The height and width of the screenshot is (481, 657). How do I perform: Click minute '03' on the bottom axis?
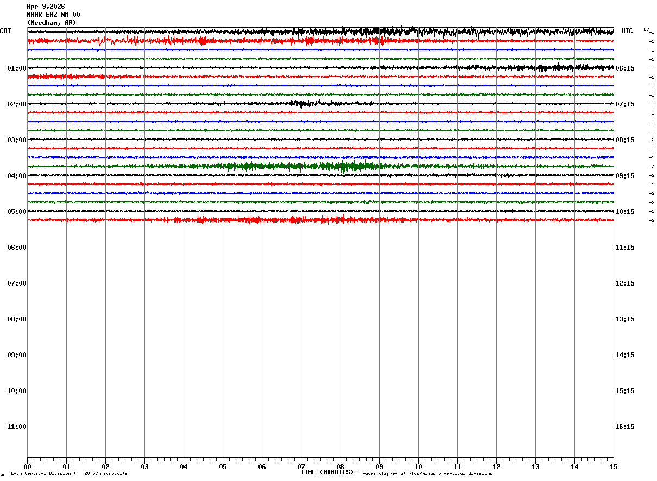pos(144,467)
